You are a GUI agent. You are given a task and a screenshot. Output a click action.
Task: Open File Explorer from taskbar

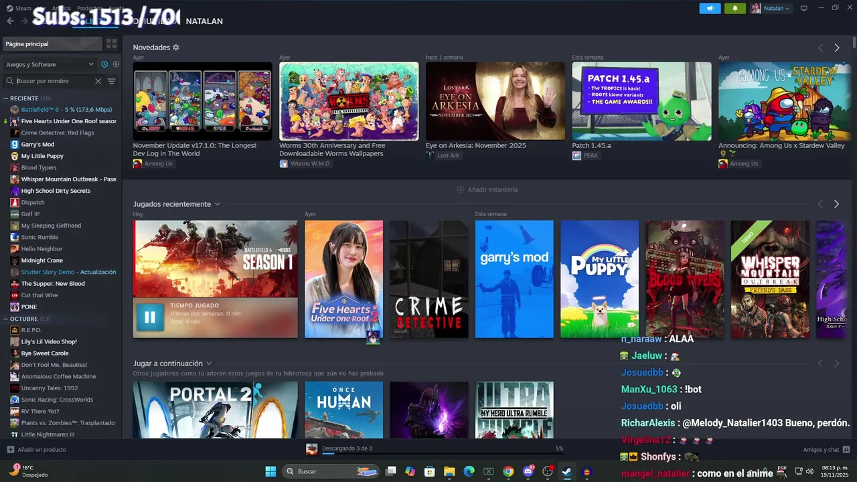449,471
